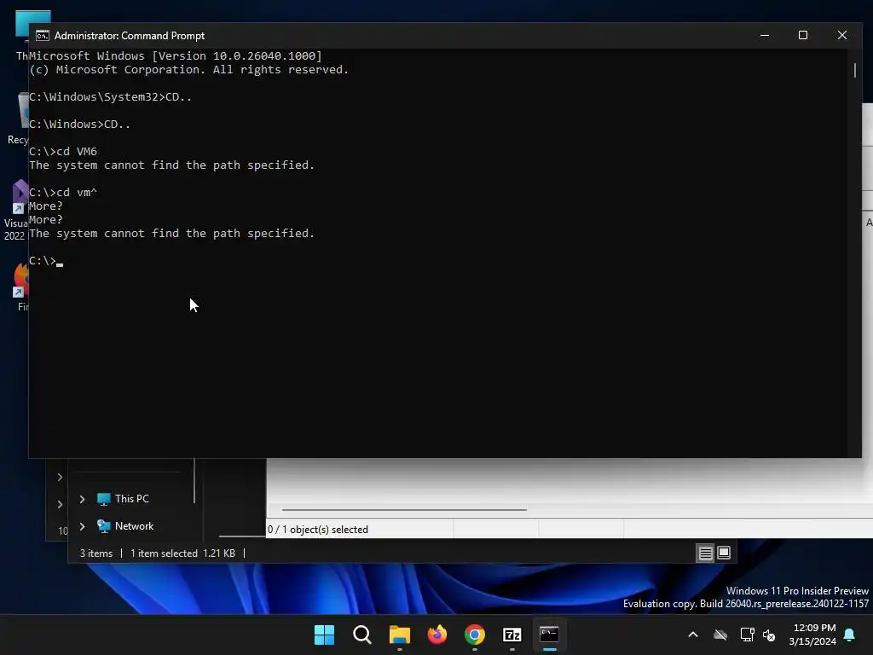Minimize the Command Prompt window

coord(765,35)
